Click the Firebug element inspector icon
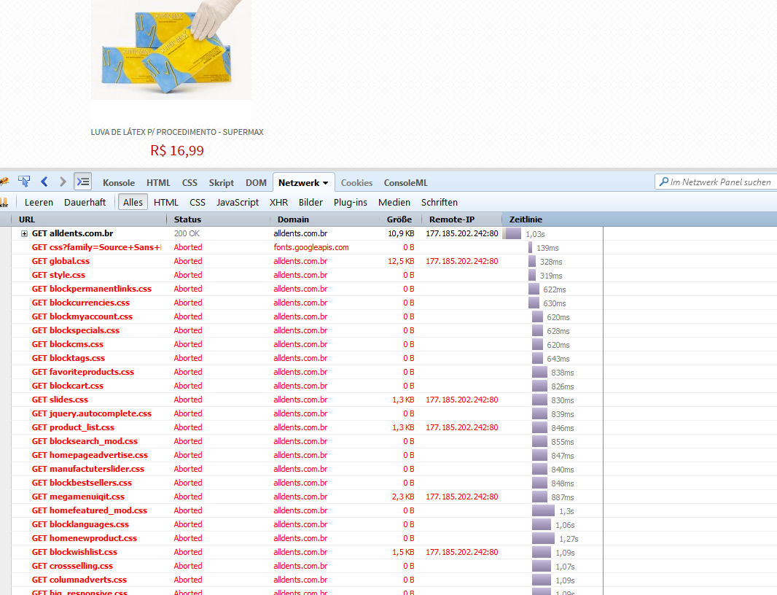This screenshot has height=595, width=777. coord(24,182)
